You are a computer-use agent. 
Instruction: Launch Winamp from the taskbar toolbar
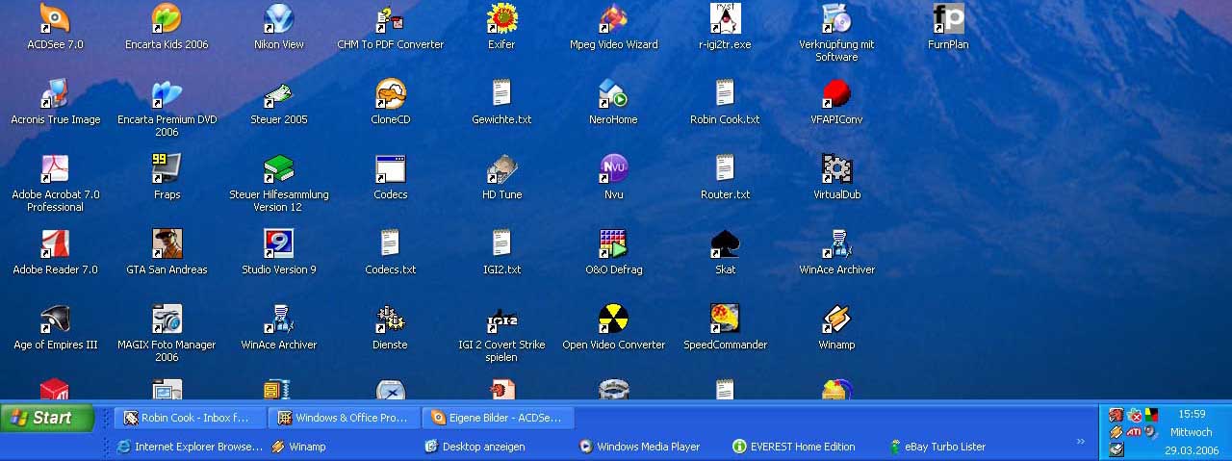pyautogui.click(x=298, y=447)
